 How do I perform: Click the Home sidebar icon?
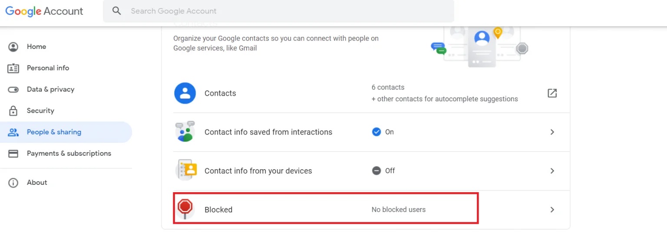pos(13,47)
